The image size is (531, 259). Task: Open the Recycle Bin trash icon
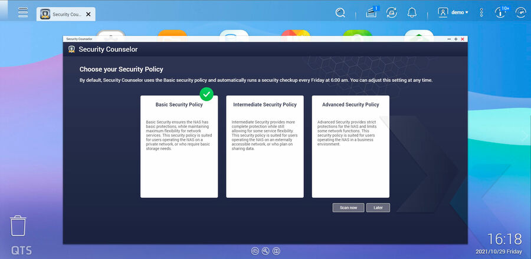[18, 226]
